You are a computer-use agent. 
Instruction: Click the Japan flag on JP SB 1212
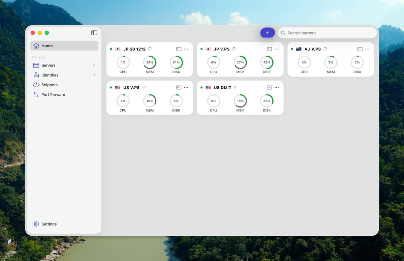[118, 49]
